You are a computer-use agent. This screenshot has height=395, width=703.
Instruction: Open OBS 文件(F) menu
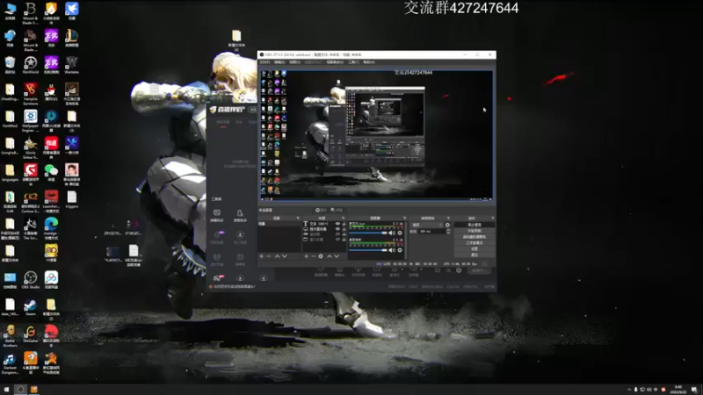coord(265,62)
